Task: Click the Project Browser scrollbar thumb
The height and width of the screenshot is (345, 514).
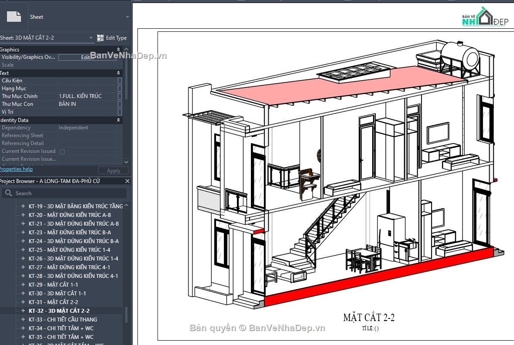Action: tap(127, 315)
